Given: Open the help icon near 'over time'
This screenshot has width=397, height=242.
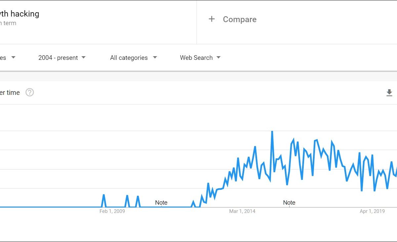Looking at the screenshot, I should pyautogui.click(x=30, y=93).
